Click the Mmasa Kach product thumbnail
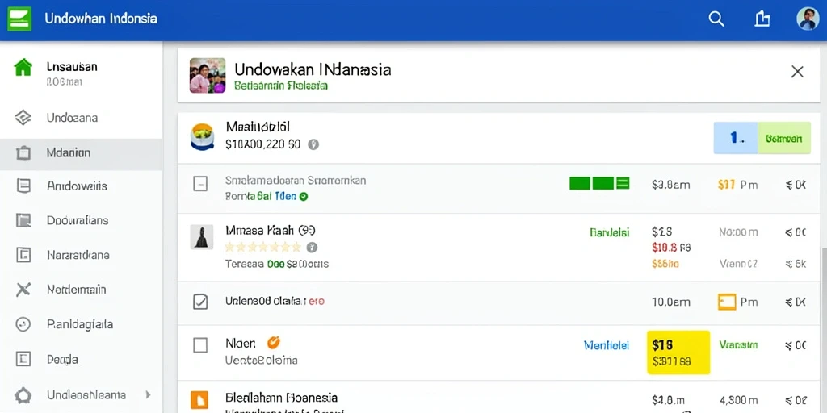Screen dimensions: 827x413 pyautogui.click(x=201, y=236)
